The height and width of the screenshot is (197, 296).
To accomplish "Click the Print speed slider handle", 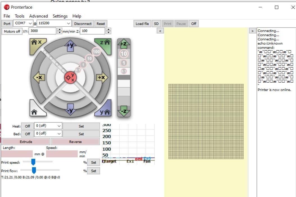I will 33,162.
